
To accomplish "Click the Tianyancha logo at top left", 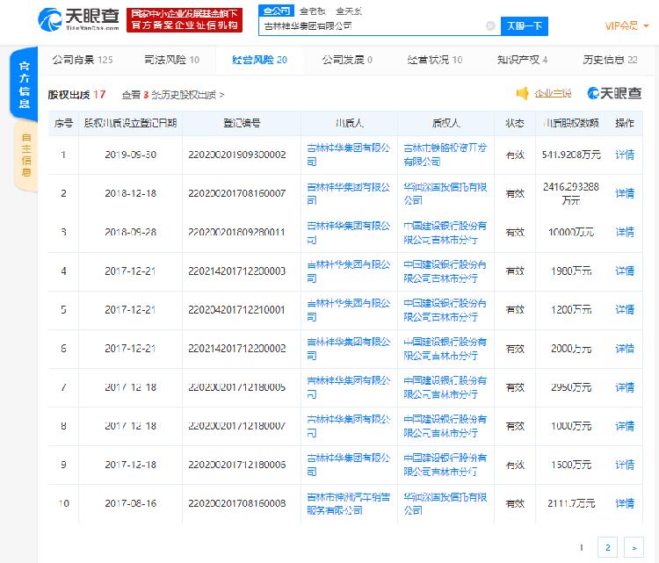I will pos(78,19).
